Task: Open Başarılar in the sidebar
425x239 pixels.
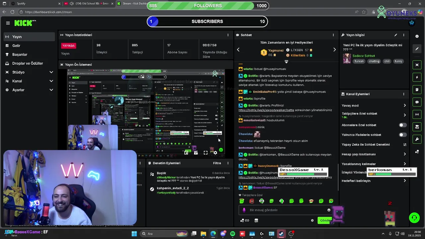Action: 29,54
